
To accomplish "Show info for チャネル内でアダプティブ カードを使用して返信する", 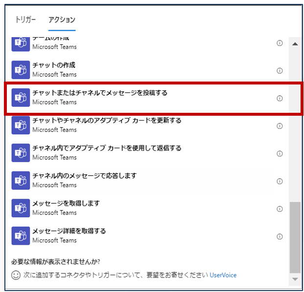I will 280,154.
